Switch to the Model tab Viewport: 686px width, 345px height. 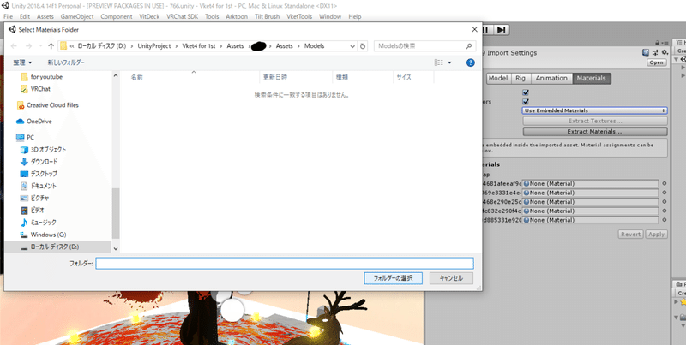(498, 79)
